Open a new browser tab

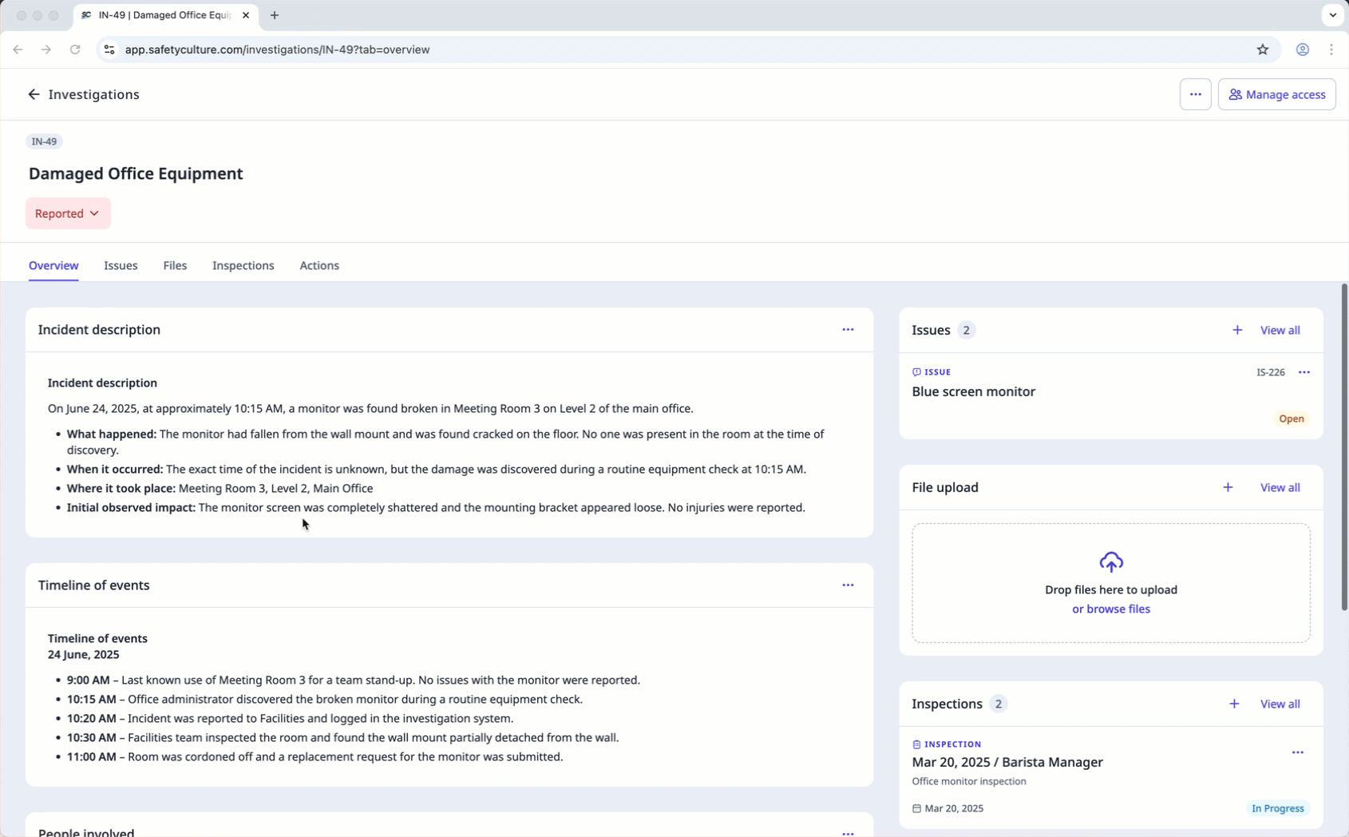[x=275, y=15]
